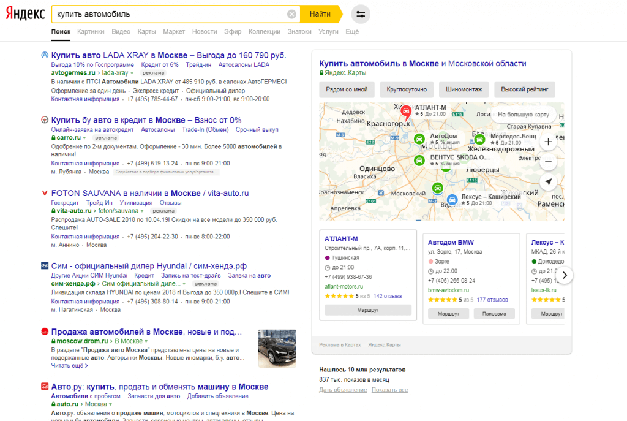Clear the search field with X icon

291,14
